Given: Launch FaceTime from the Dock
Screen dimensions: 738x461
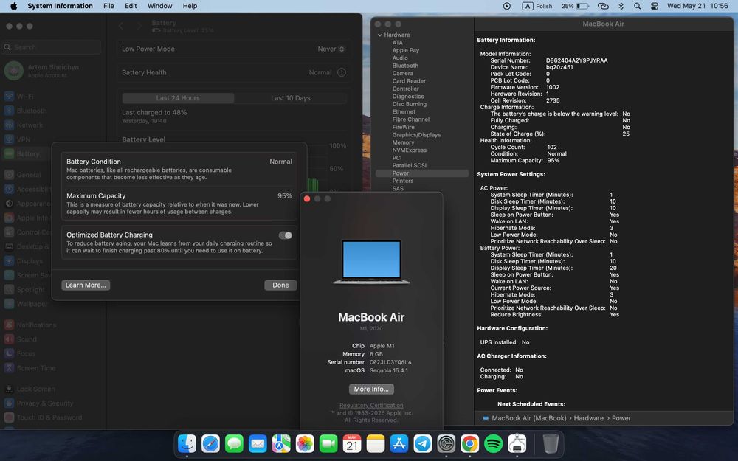Looking at the screenshot, I should click(328, 443).
